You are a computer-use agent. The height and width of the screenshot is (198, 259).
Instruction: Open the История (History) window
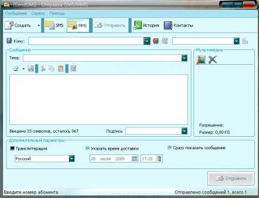[x=146, y=25]
